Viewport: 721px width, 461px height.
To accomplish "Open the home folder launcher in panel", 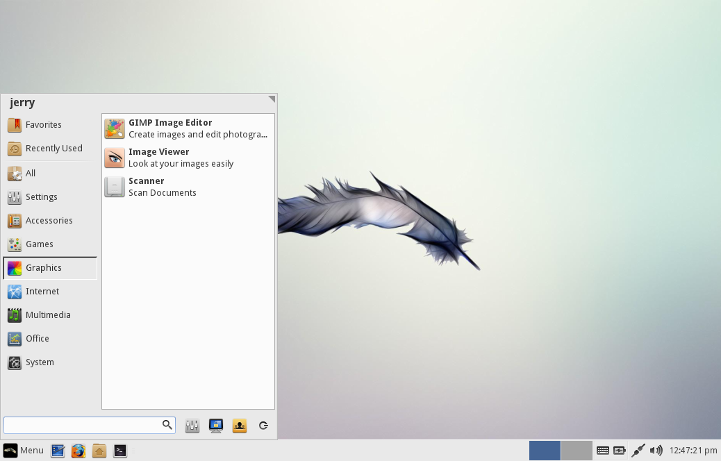I will (99, 451).
